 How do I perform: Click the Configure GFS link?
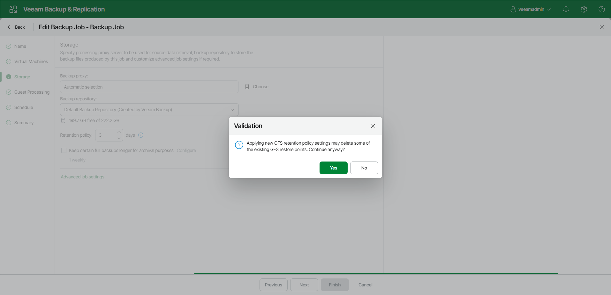click(186, 150)
